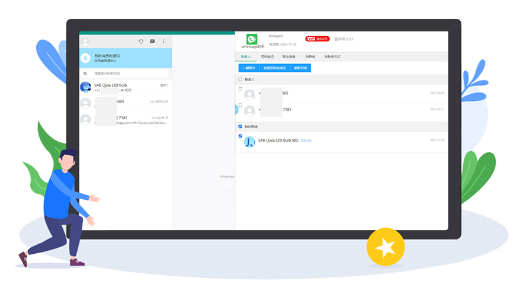Uncheck the SAB Ujala LED Bulb group

click(x=240, y=136)
